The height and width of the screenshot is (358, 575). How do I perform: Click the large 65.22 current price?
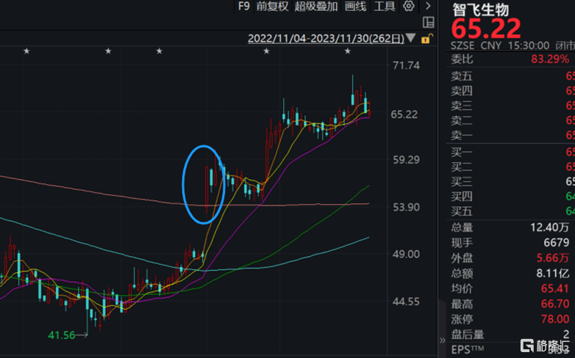486,28
